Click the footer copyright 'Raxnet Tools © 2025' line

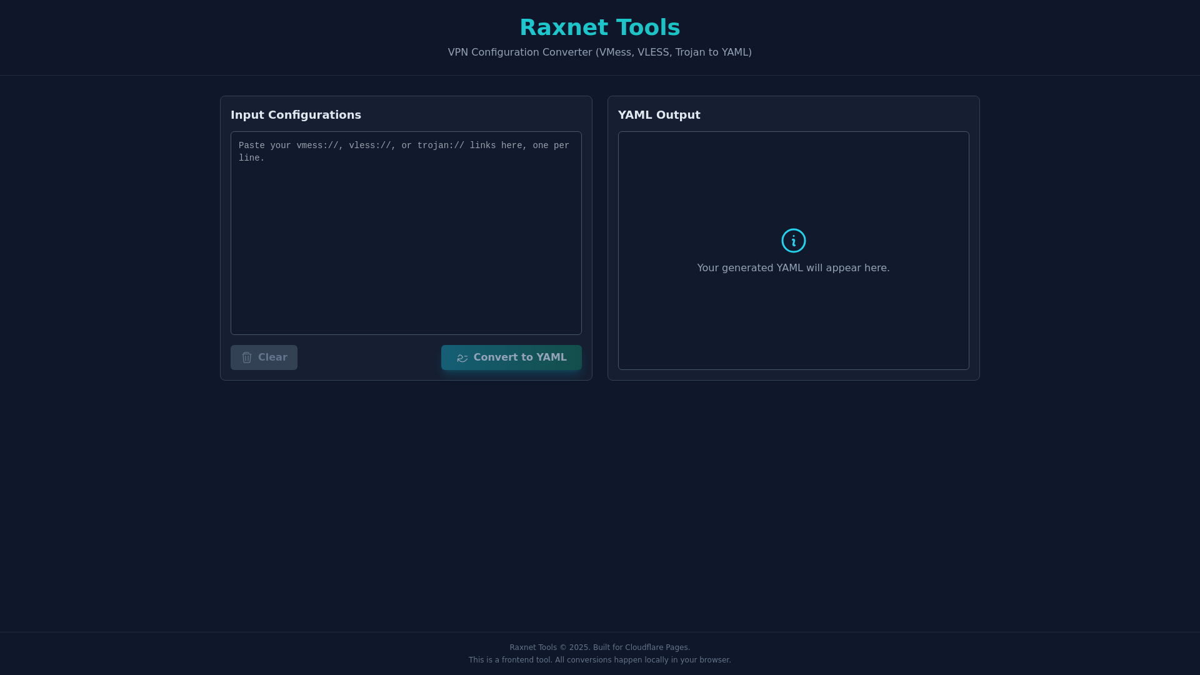600,647
